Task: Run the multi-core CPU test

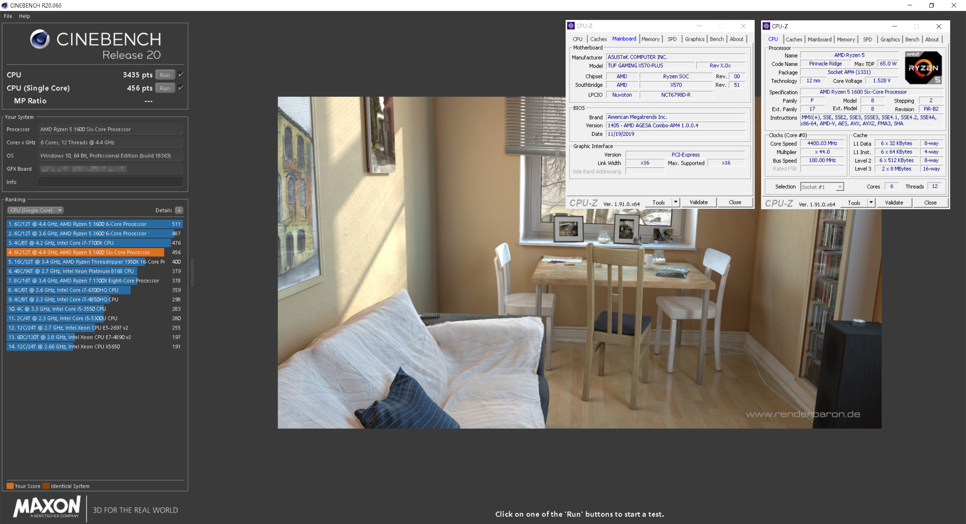Action: click(x=165, y=75)
